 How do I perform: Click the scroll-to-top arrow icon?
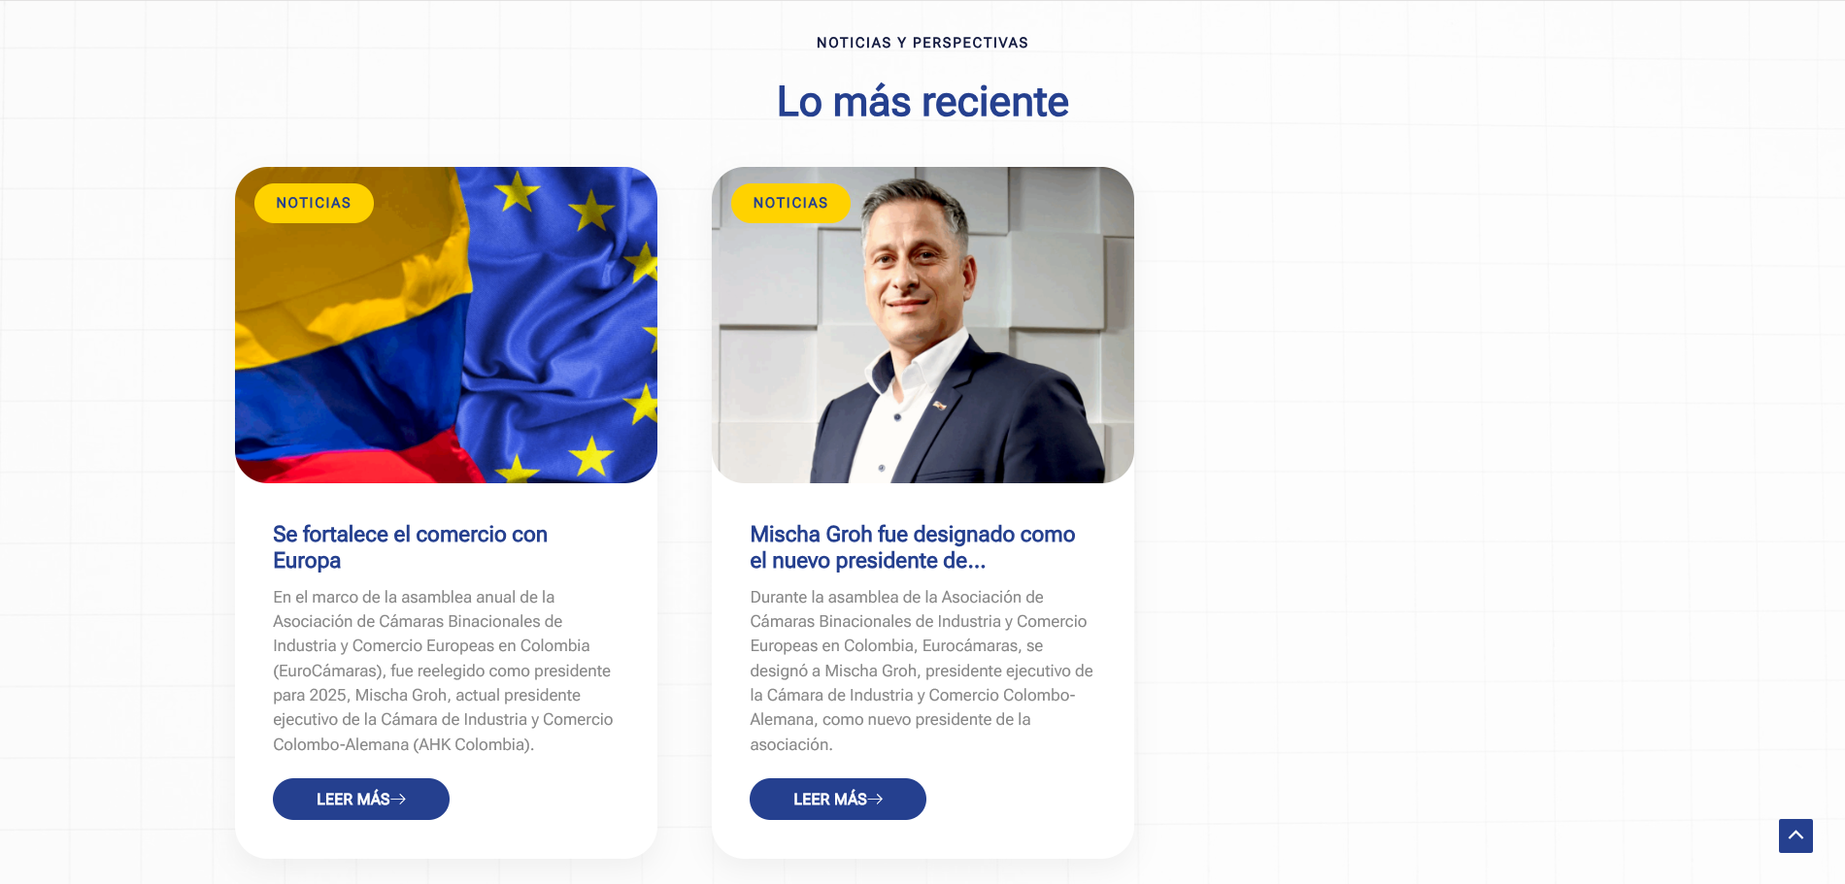pyautogui.click(x=1795, y=835)
